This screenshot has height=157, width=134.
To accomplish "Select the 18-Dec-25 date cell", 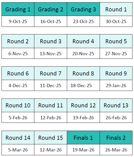I will pyautogui.click(x=83, y=85).
